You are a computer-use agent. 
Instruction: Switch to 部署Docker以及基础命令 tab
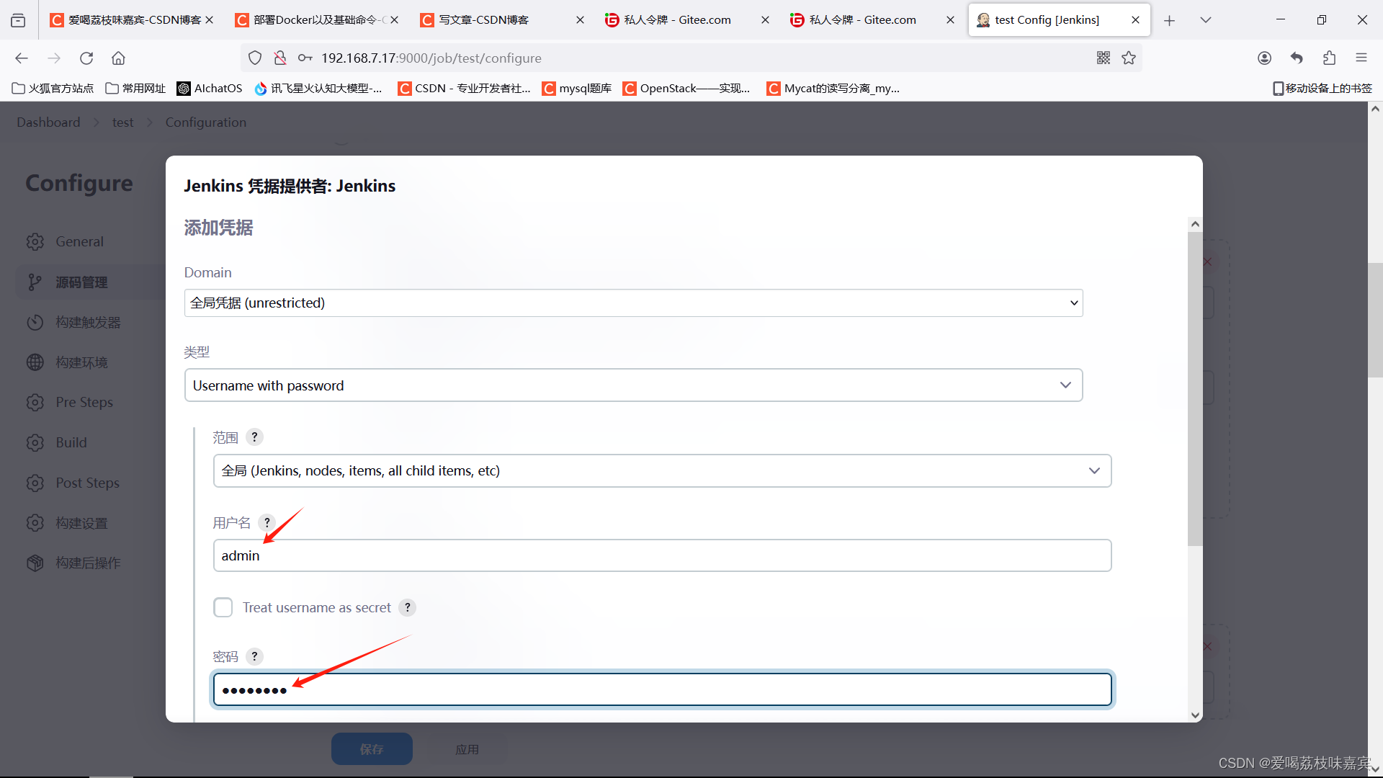click(310, 20)
